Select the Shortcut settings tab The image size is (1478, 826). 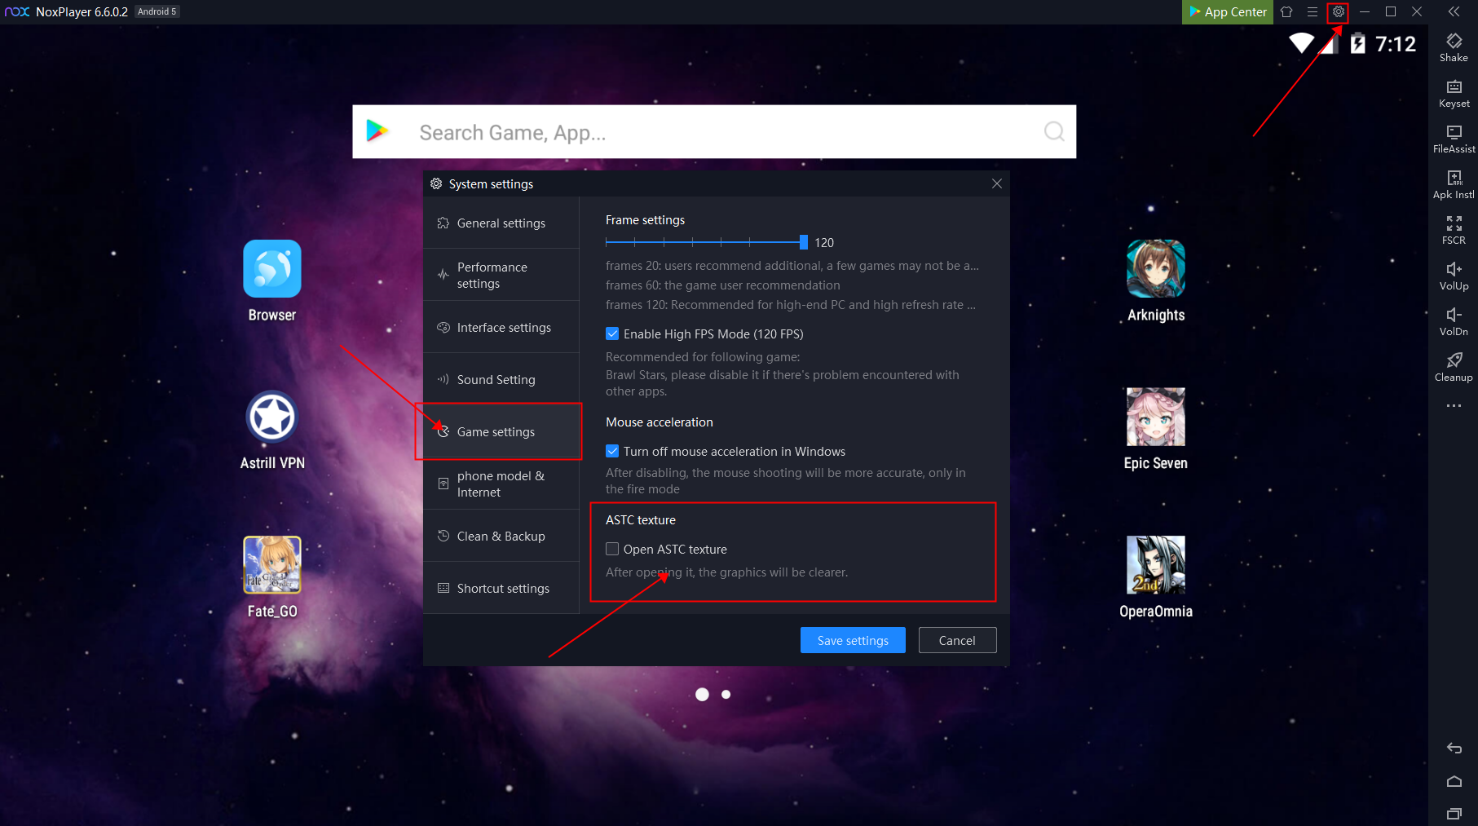501,588
